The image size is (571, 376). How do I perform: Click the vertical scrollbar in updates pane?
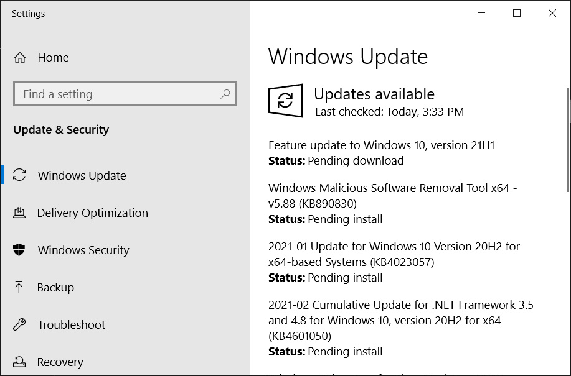pos(567,140)
